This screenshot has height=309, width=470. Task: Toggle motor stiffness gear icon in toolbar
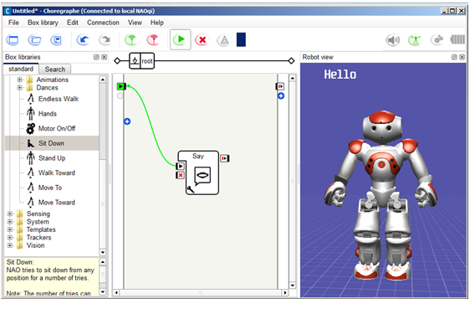tap(437, 39)
